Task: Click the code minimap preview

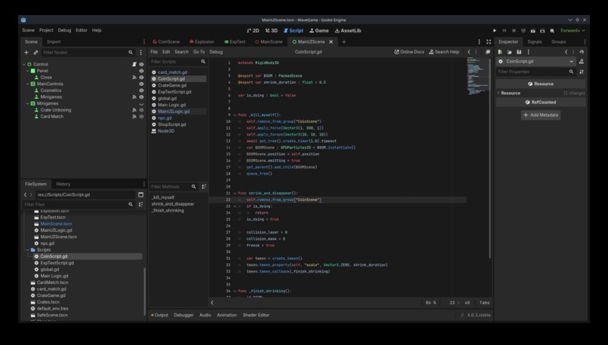Action: (x=477, y=76)
